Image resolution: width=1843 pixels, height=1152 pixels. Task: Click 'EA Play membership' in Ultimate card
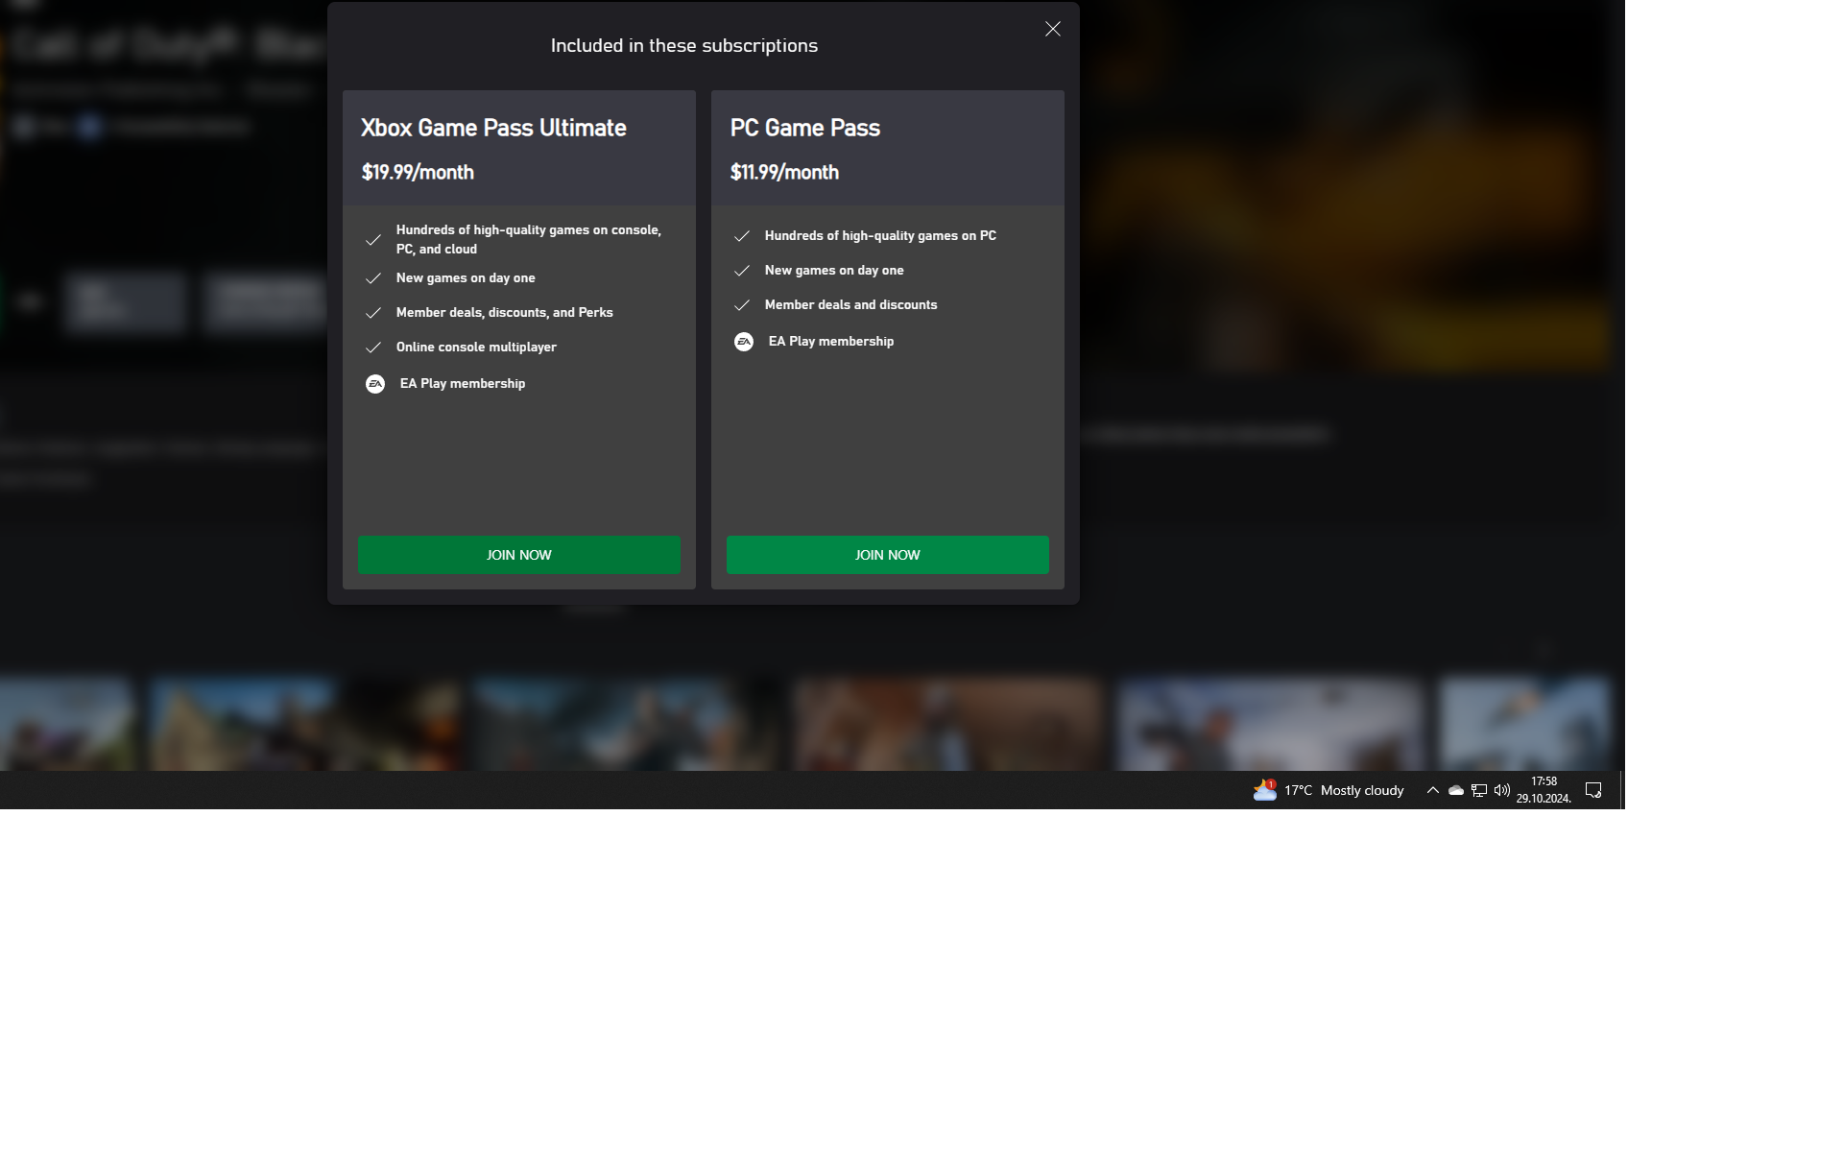coord(463,383)
